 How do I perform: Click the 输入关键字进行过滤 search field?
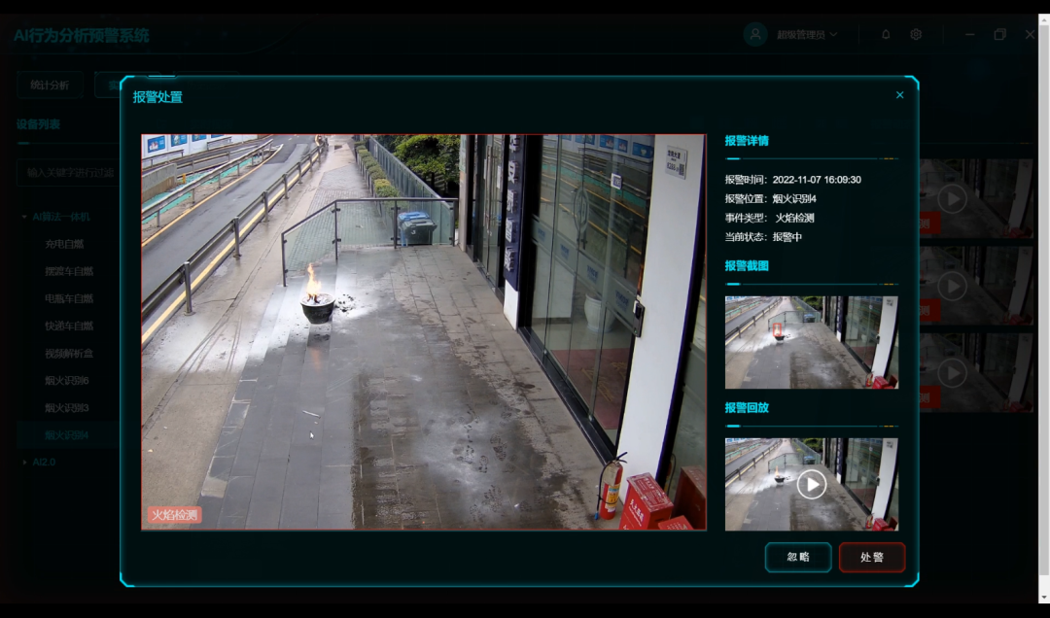67,173
